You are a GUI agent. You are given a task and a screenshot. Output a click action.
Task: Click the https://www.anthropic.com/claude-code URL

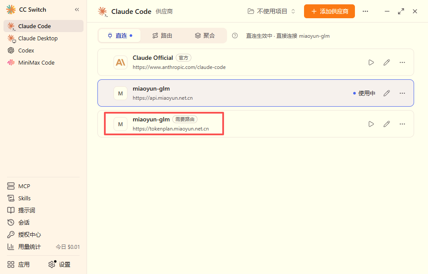pyautogui.click(x=179, y=67)
